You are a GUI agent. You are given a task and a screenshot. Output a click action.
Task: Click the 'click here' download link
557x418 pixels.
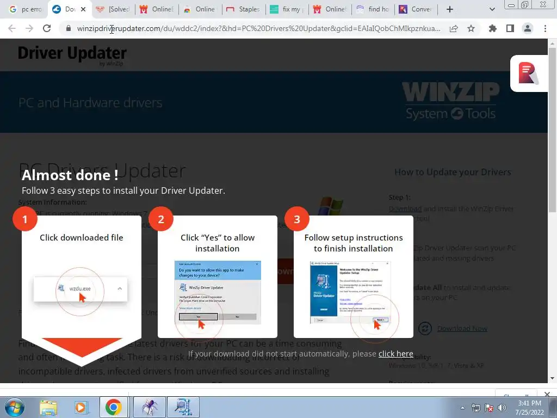pos(396,354)
